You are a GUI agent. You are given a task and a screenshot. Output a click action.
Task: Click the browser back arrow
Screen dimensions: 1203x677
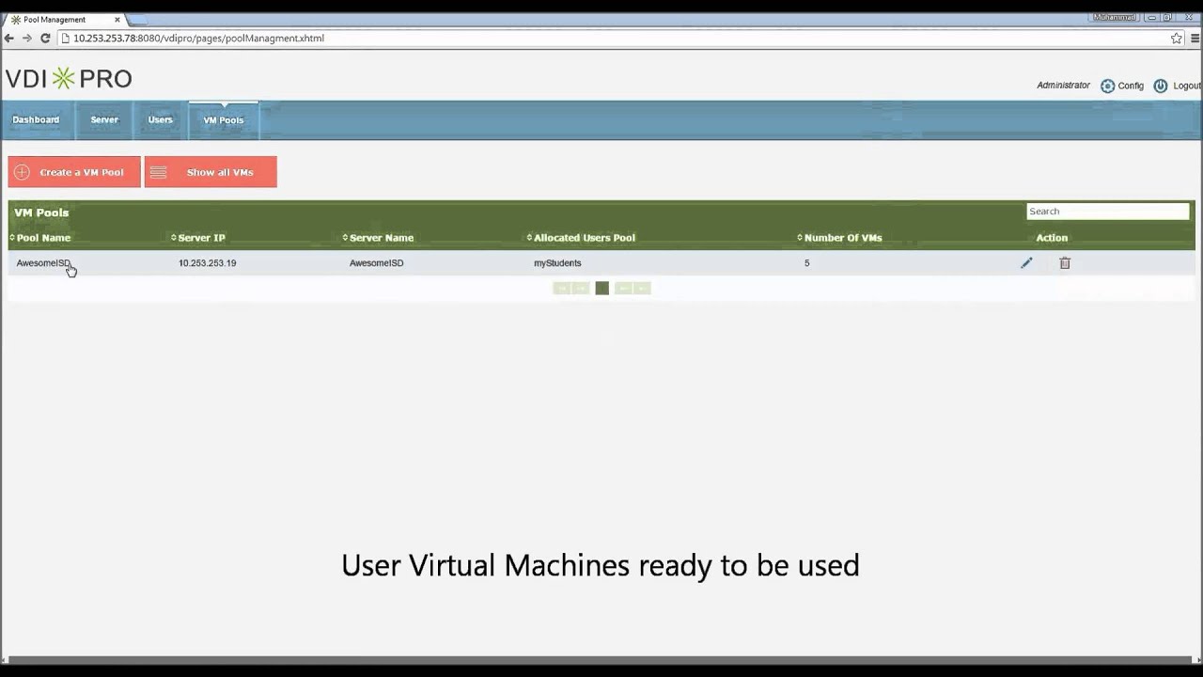pos(9,39)
